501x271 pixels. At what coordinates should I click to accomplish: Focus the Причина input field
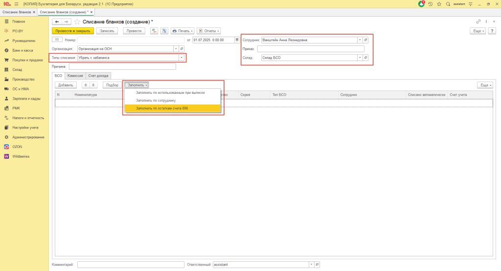pyautogui.click(x=122, y=66)
